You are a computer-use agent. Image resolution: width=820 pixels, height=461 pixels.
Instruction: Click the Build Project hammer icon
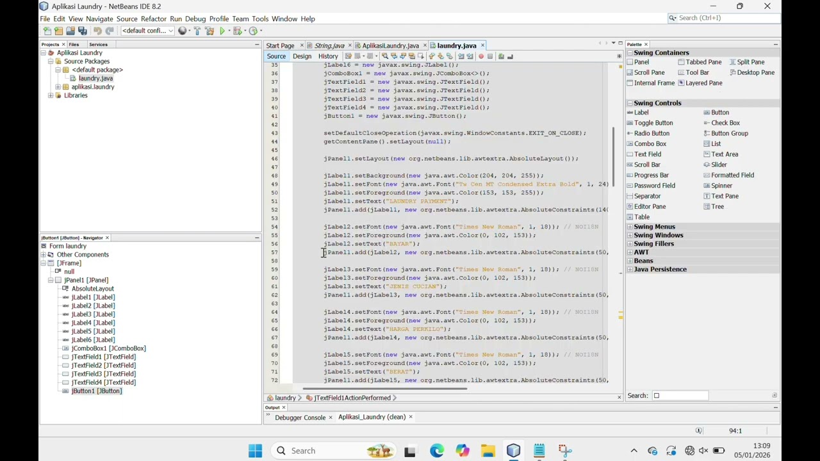tap(197, 31)
